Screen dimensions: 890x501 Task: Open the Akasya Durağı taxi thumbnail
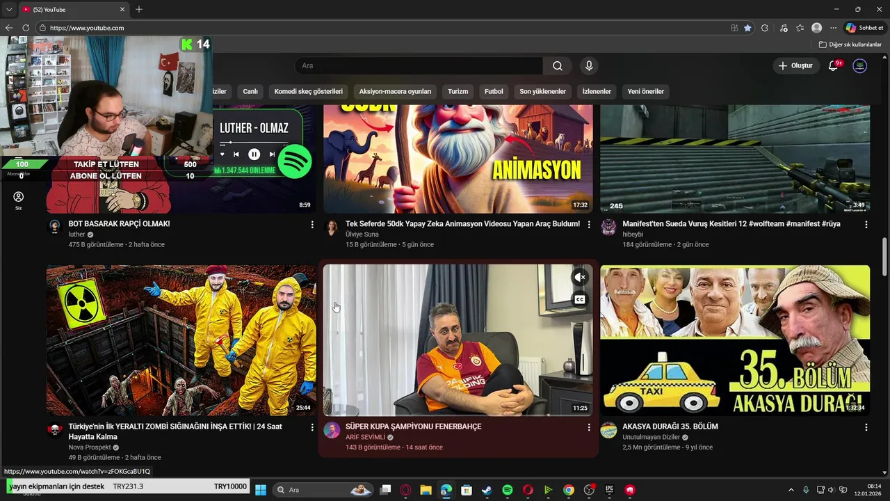click(735, 340)
